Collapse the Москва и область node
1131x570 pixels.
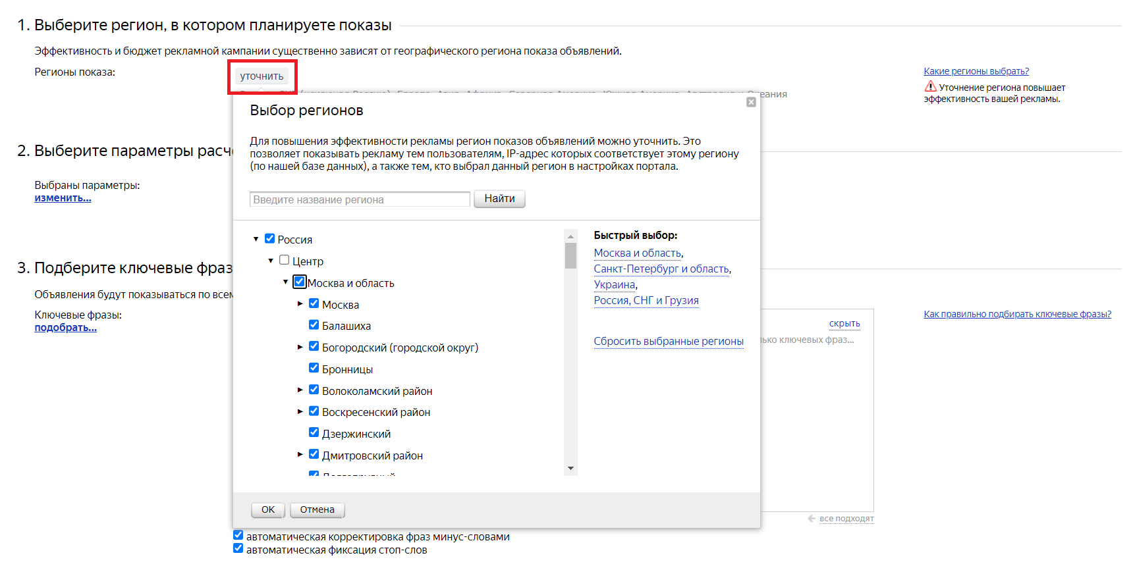[x=286, y=282]
